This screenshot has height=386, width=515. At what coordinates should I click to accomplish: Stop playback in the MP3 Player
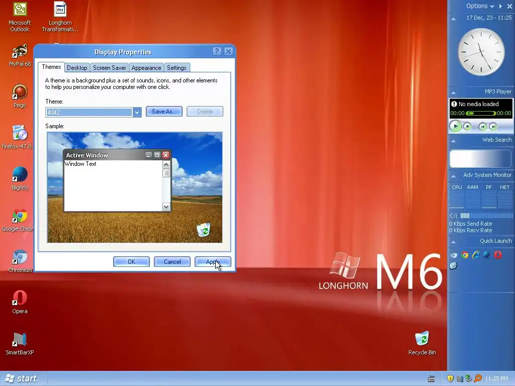click(467, 126)
